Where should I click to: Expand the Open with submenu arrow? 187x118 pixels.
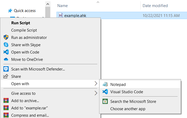pos(96,84)
